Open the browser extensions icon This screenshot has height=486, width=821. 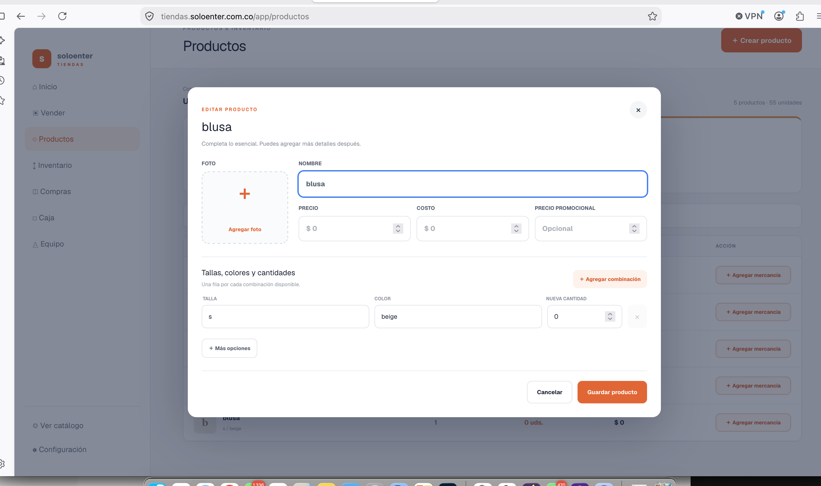(800, 16)
